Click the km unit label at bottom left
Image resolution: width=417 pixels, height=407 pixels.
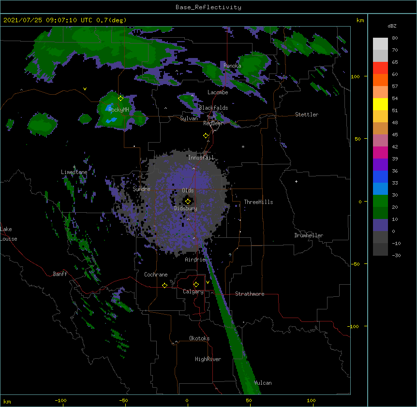click(7, 401)
